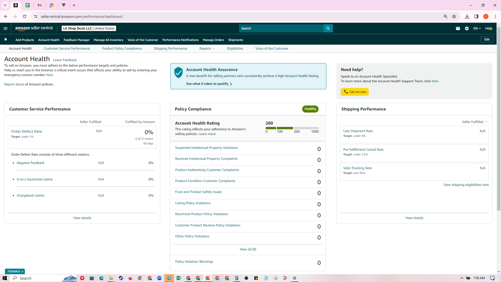Open the Help link in the header

tap(489, 28)
